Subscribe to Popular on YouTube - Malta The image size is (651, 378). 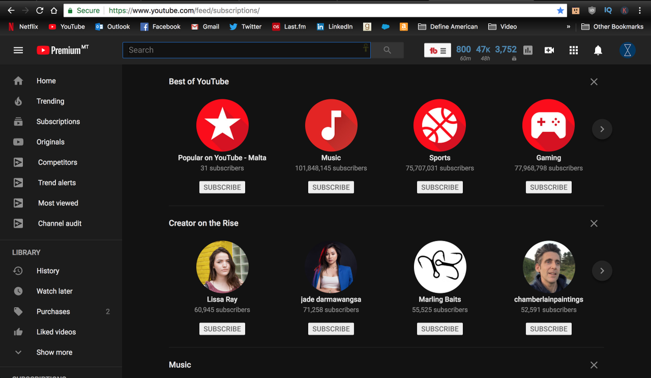coord(222,187)
